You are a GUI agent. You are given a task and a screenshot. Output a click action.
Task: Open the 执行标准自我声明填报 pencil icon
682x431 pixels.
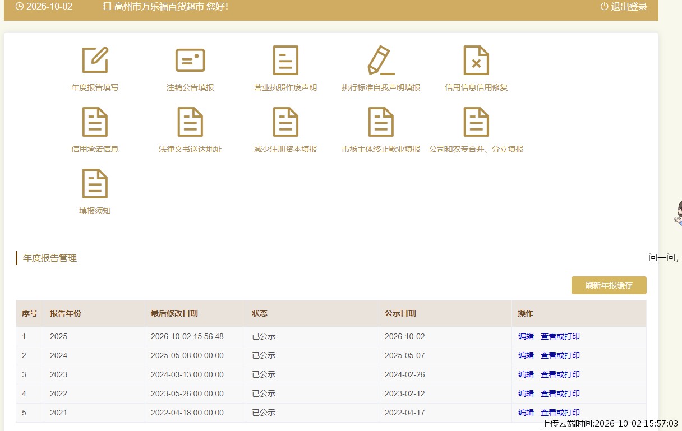click(x=381, y=60)
